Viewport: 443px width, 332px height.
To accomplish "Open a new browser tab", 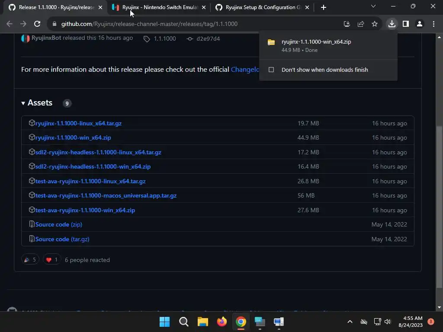I will 324,7.
